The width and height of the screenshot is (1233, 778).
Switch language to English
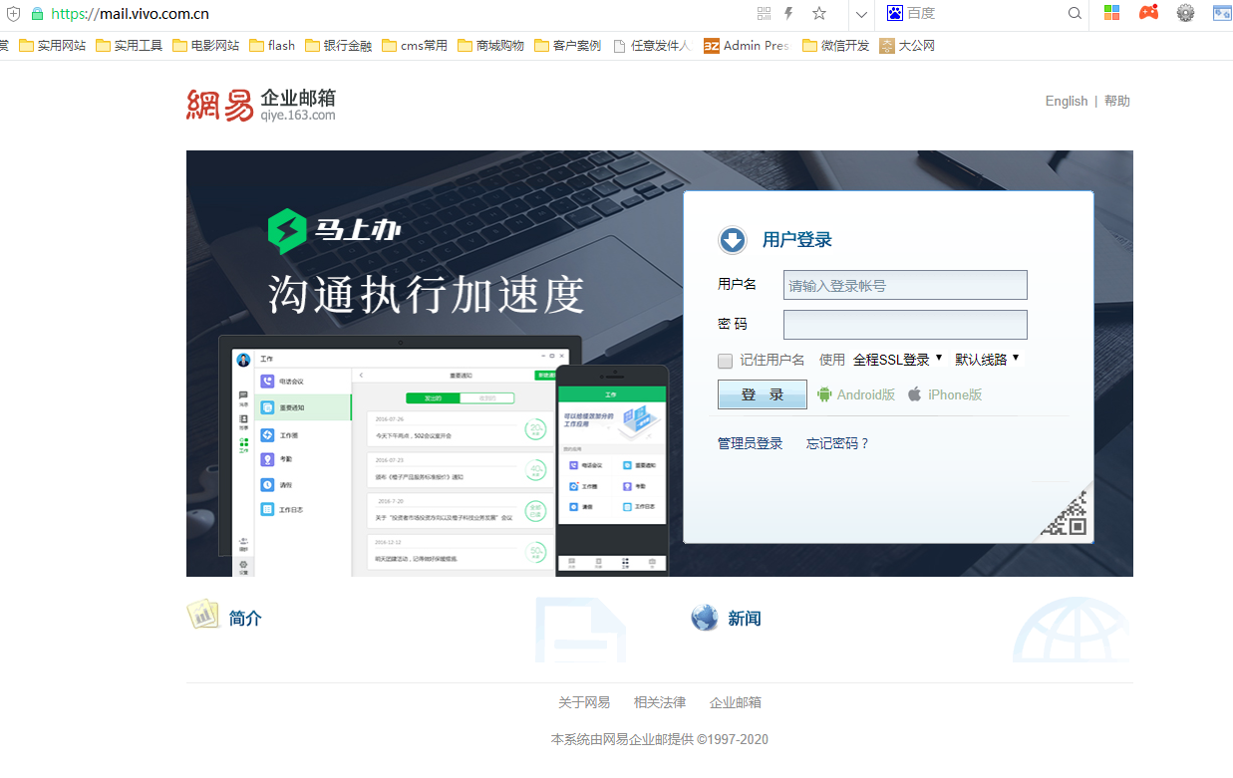click(1067, 101)
